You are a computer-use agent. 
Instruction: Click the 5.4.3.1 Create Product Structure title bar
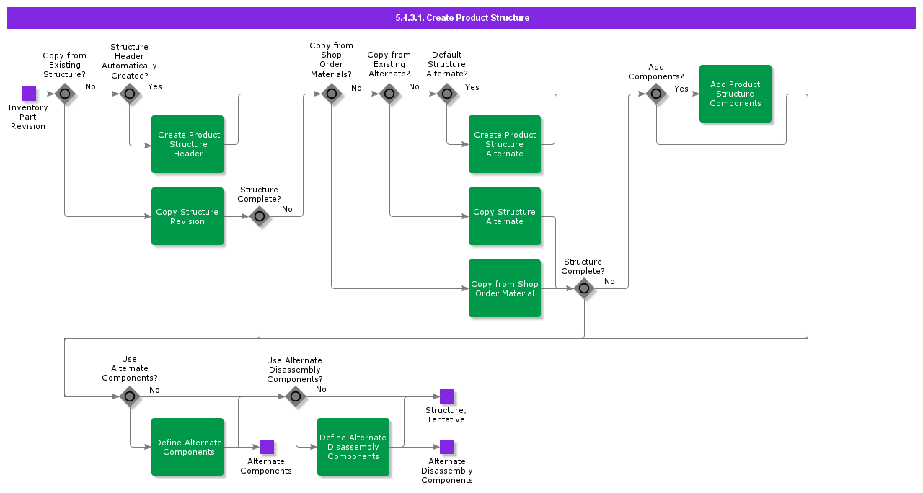(x=461, y=17)
